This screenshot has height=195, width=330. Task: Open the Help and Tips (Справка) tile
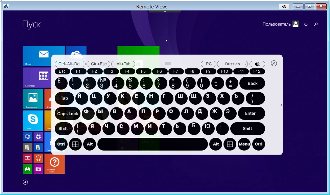coord(54,164)
